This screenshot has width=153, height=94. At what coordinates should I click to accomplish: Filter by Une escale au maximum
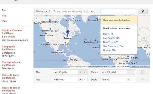pos(15,40)
